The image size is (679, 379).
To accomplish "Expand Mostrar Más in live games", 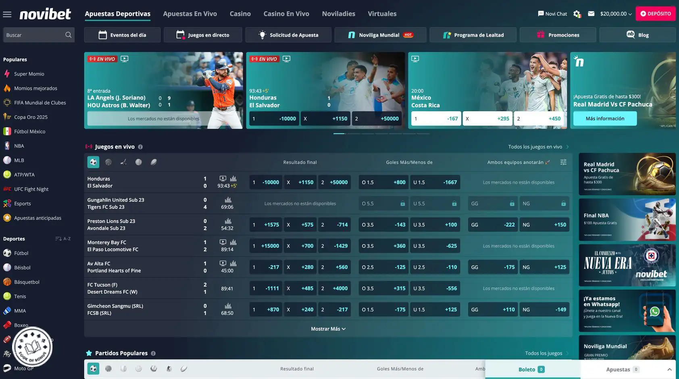I will [x=328, y=329].
